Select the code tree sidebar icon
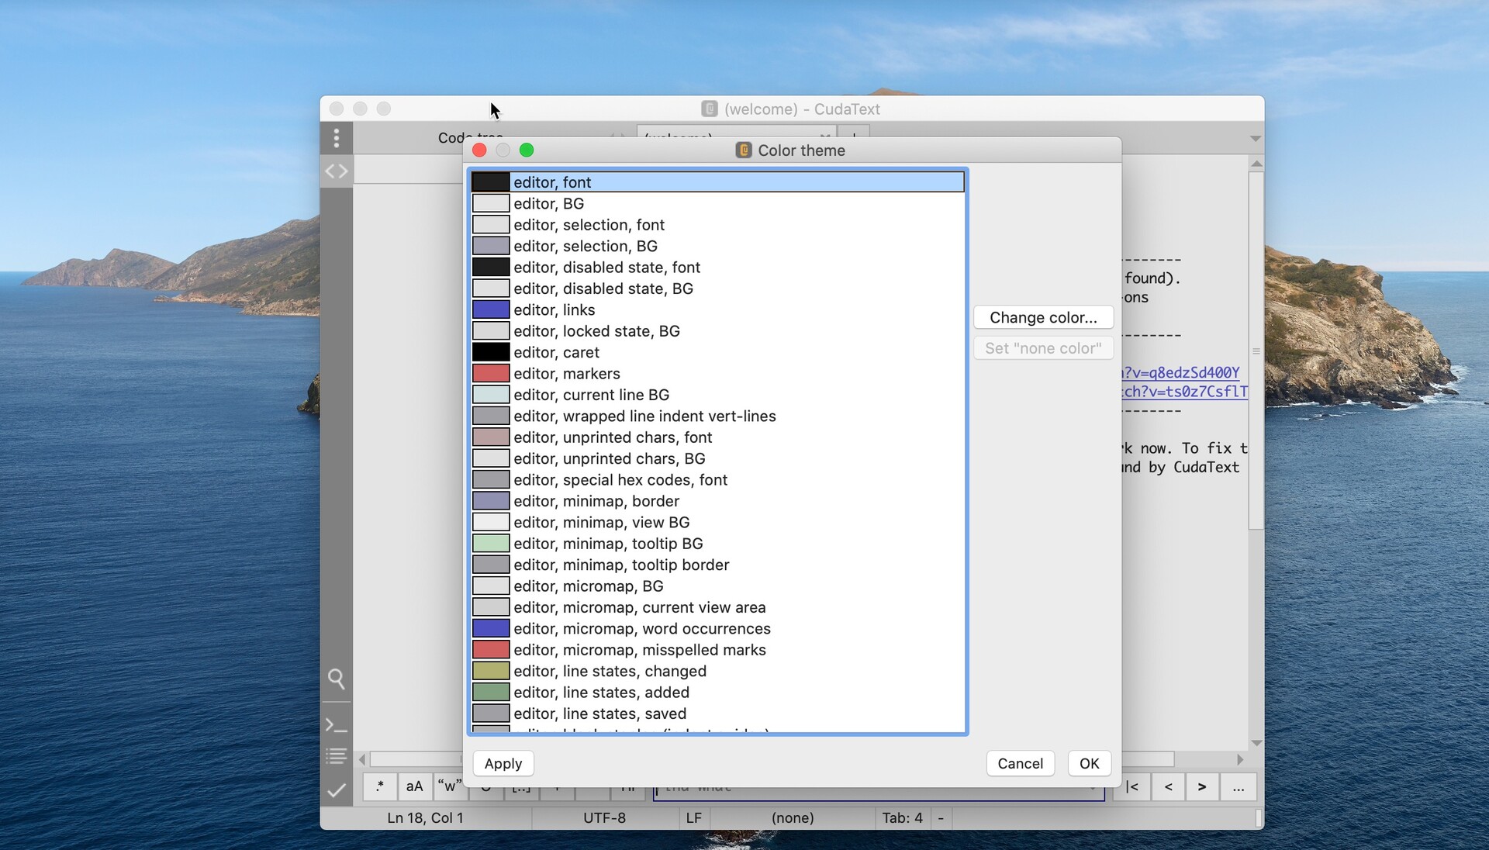The image size is (1489, 850). coord(337,171)
